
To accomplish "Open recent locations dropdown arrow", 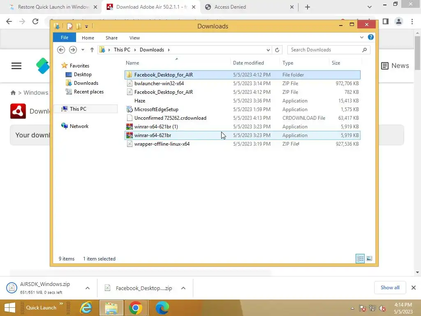I will pyautogui.click(x=83, y=50).
